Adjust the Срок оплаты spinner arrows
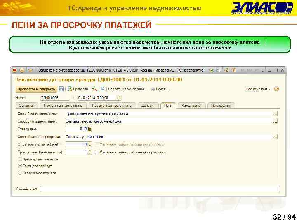This screenshot has height=222, width=297. [90, 152]
